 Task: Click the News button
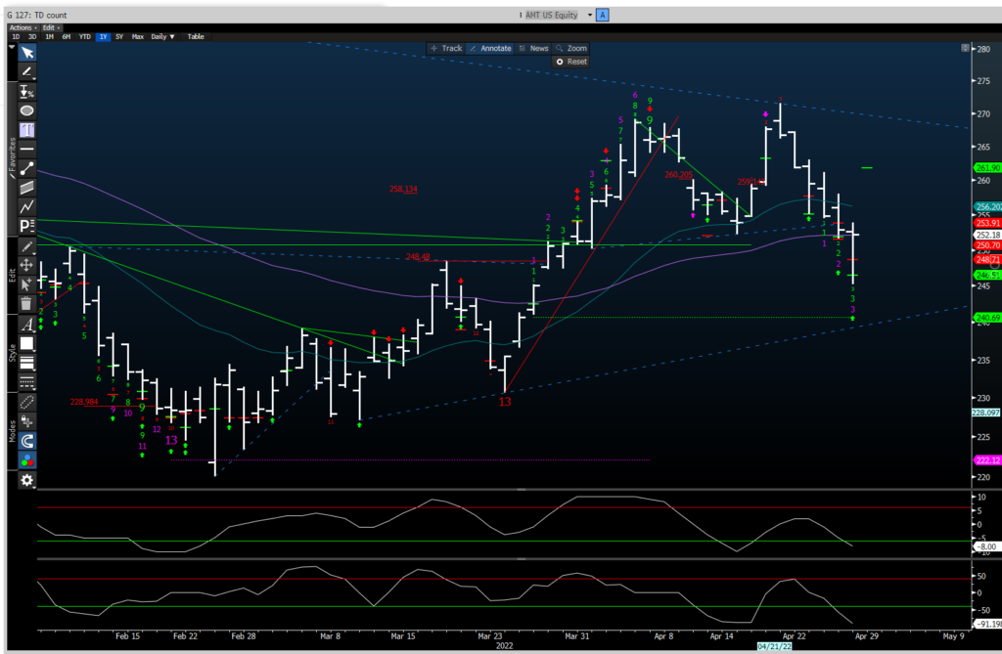point(533,48)
